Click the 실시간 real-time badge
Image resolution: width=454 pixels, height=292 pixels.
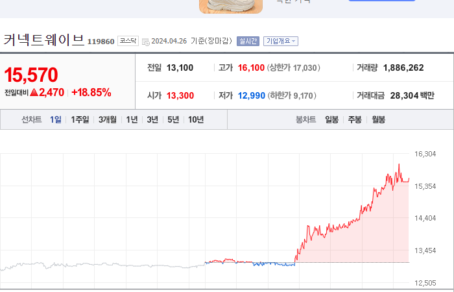(248, 41)
